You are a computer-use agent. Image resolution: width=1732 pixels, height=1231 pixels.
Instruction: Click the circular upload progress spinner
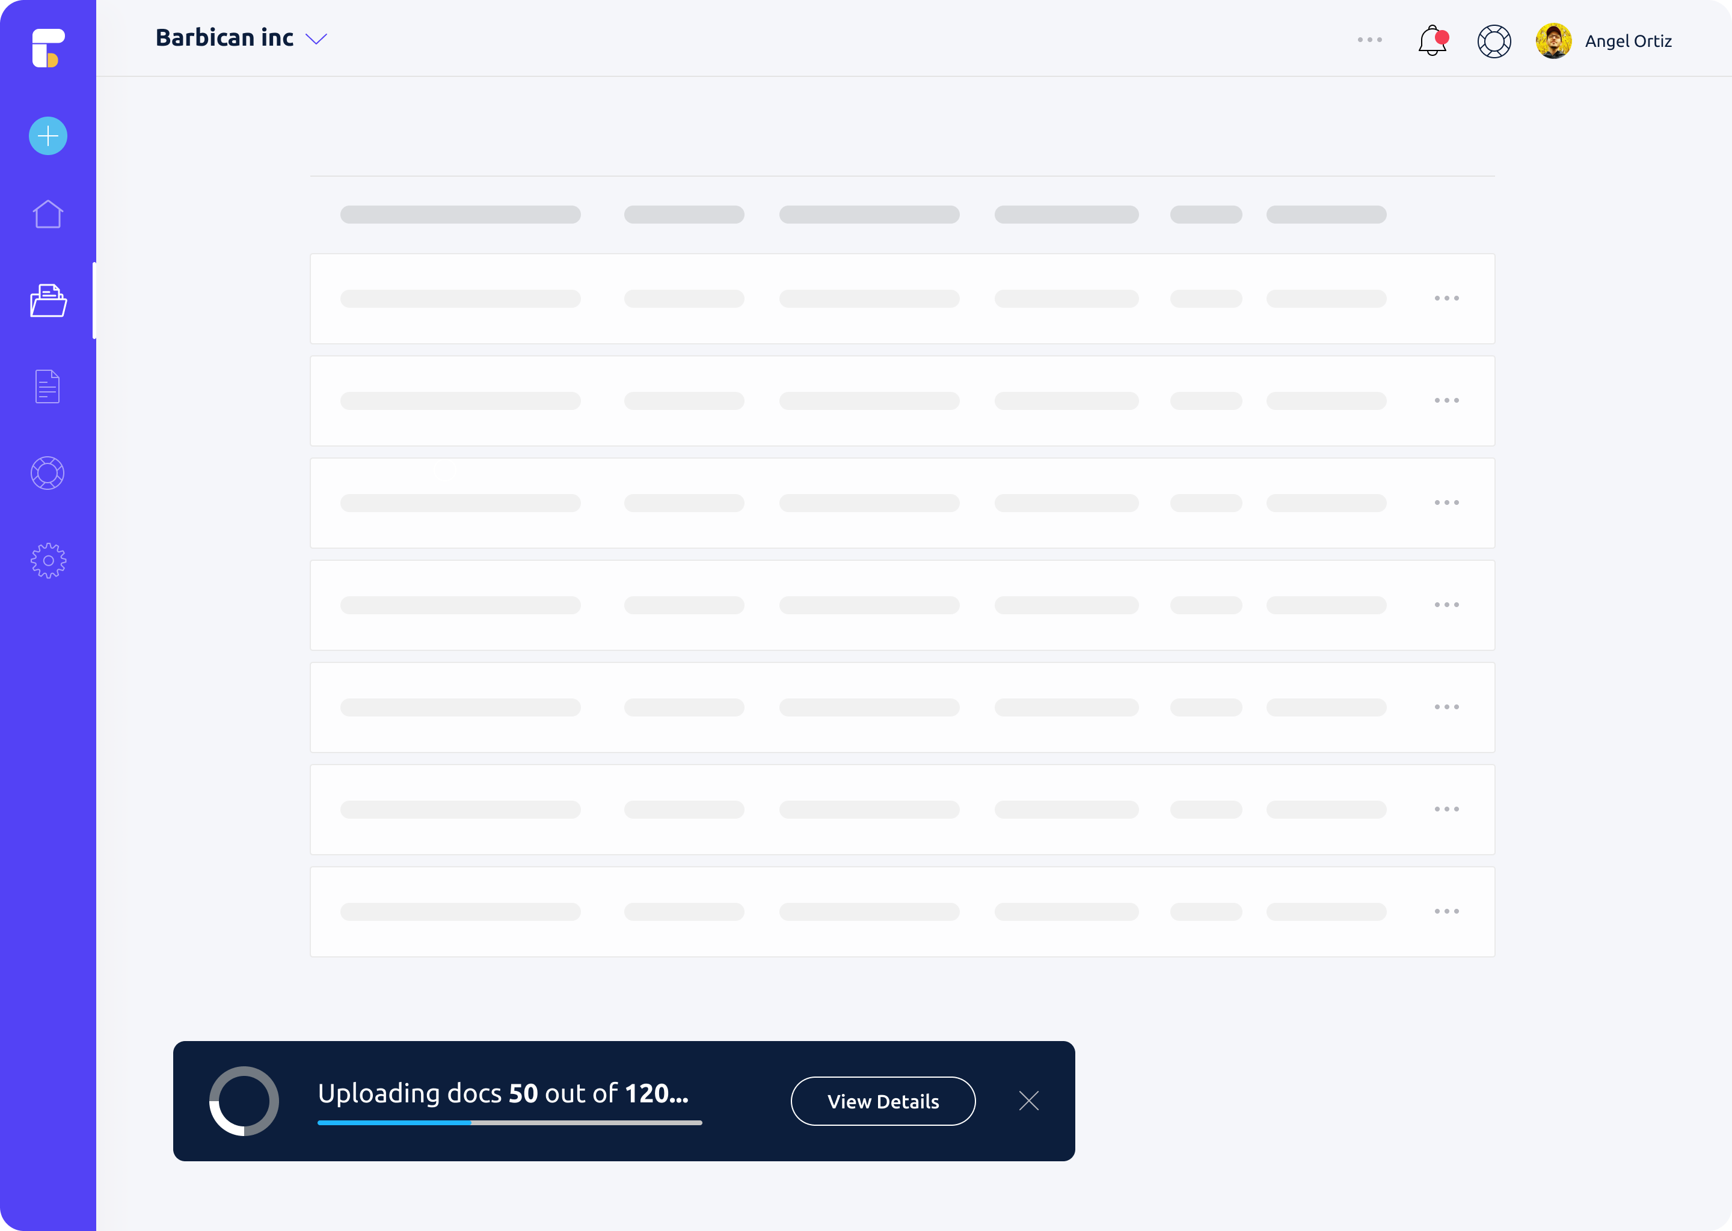click(x=244, y=1101)
